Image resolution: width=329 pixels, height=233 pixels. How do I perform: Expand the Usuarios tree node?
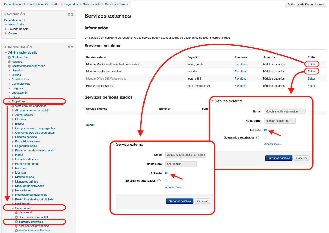[9, 71]
